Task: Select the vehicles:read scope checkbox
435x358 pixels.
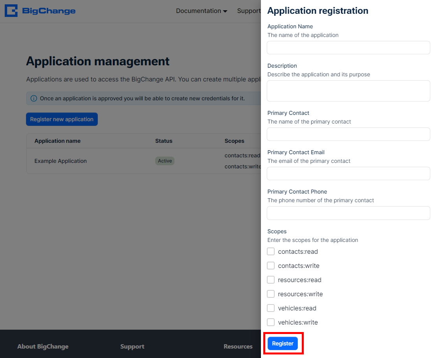Action: (271, 308)
